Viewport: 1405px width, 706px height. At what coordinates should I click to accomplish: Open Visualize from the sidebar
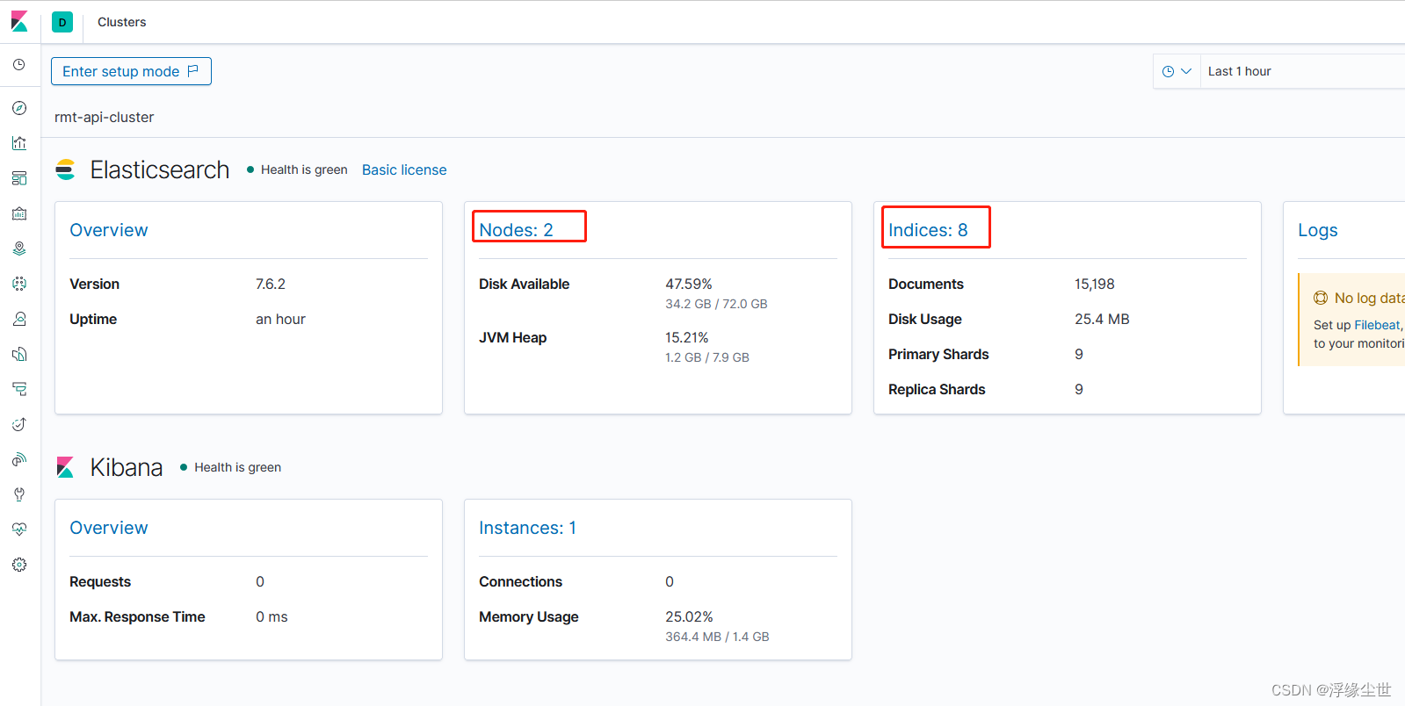point(19,143)
